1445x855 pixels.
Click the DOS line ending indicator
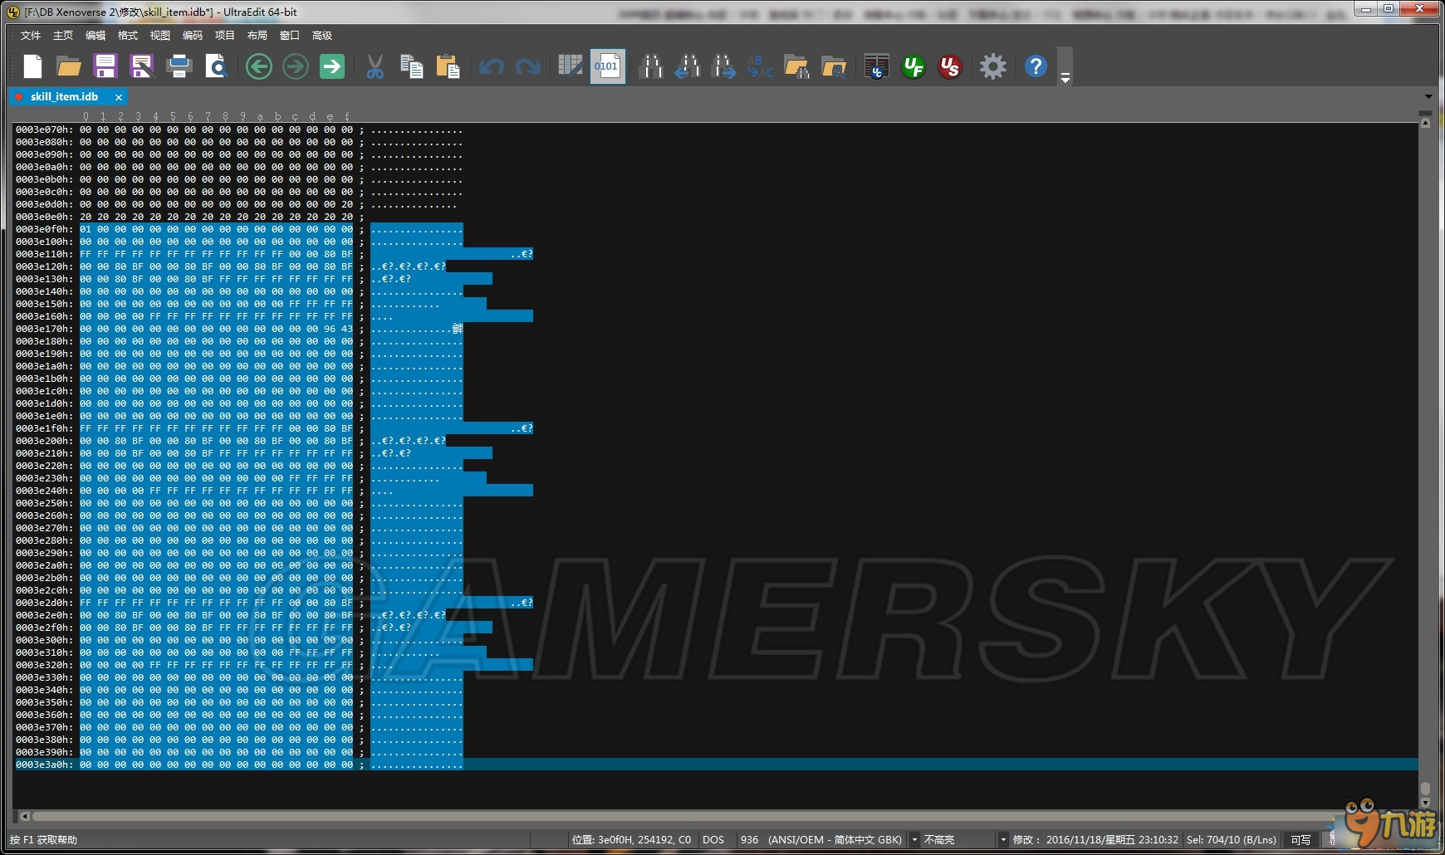pos(713,840)
